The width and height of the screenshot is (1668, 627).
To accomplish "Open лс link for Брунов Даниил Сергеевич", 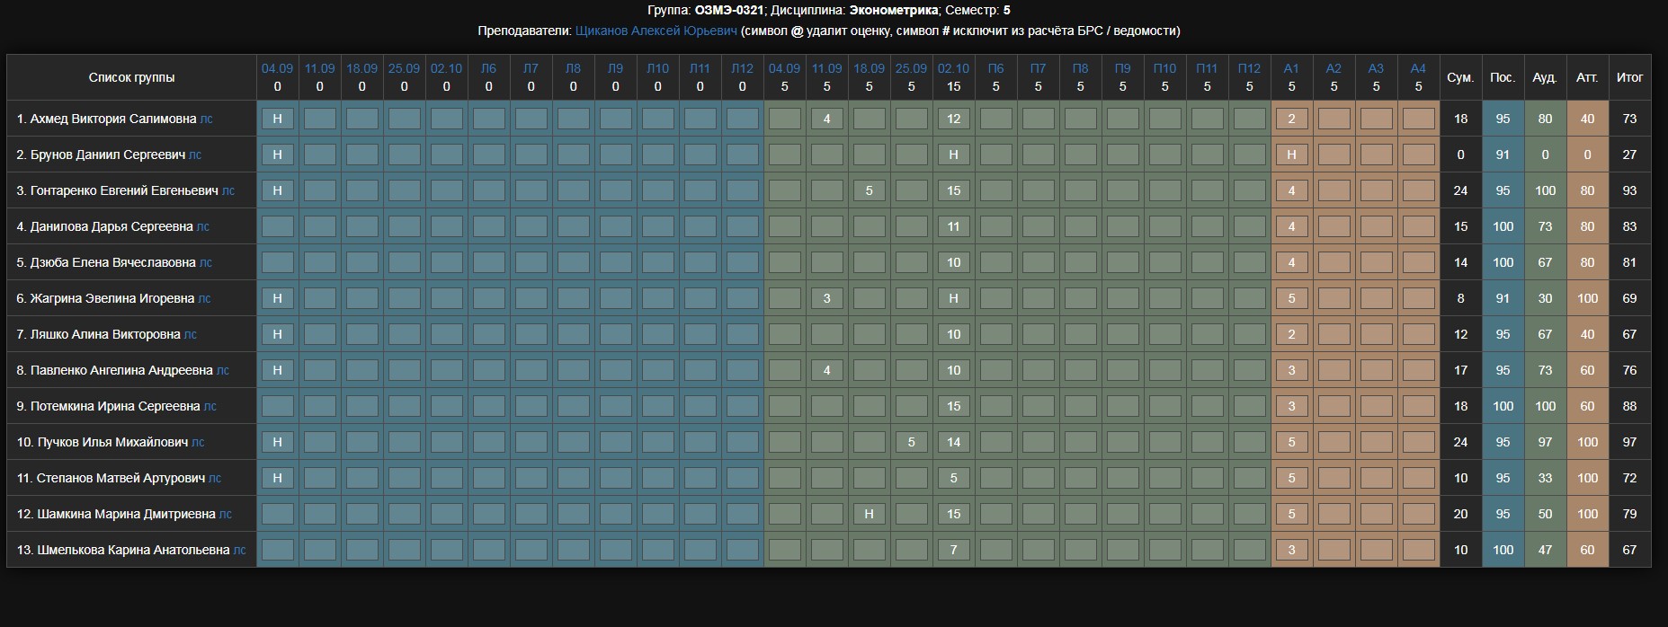I will click(x=195, y=155).
